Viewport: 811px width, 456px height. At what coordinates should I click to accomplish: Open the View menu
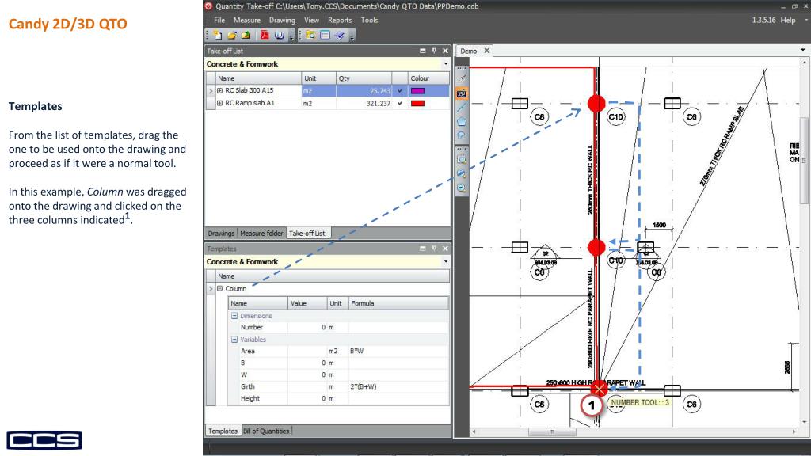[x=311, y=20]
